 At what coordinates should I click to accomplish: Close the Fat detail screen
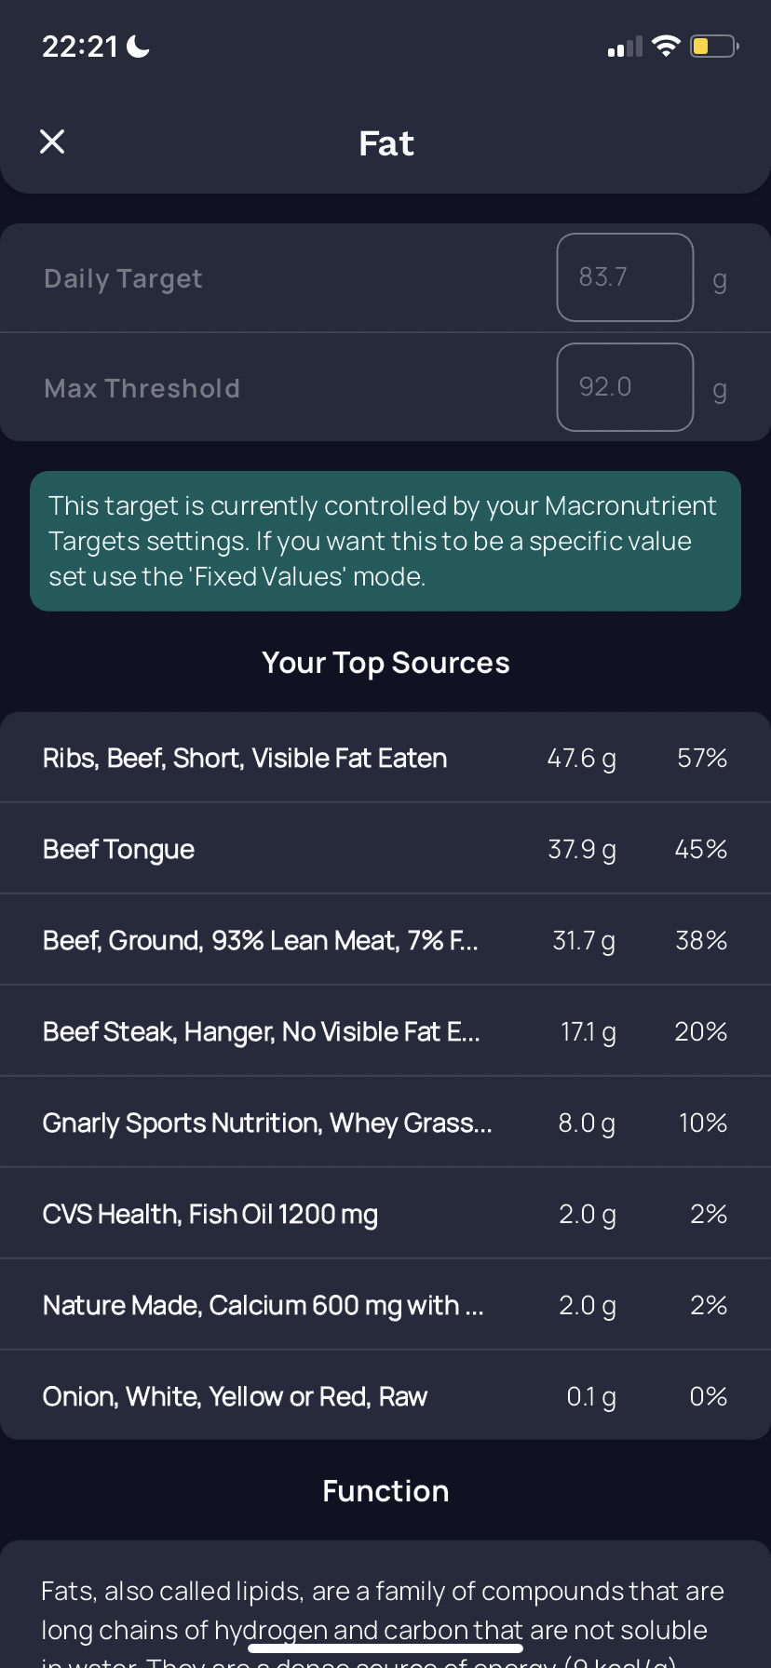(52, 141)
